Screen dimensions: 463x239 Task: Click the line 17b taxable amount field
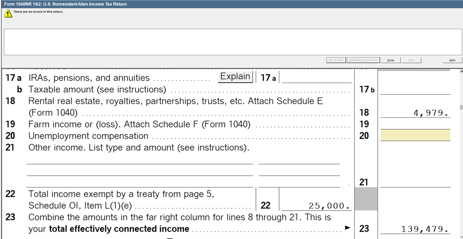(415, 89)
